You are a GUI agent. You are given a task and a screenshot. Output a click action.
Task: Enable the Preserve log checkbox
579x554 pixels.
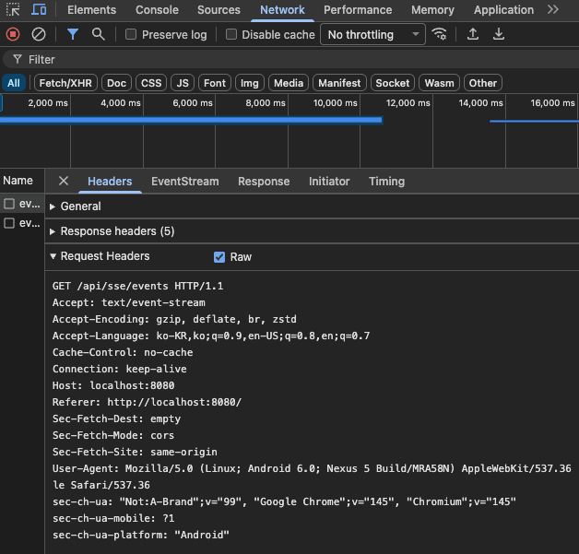tap(131, 35)
